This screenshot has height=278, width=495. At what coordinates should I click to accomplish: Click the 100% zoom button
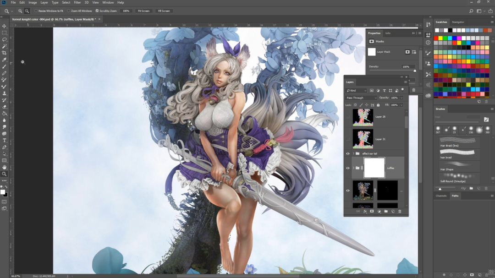(x=126, y=11)
